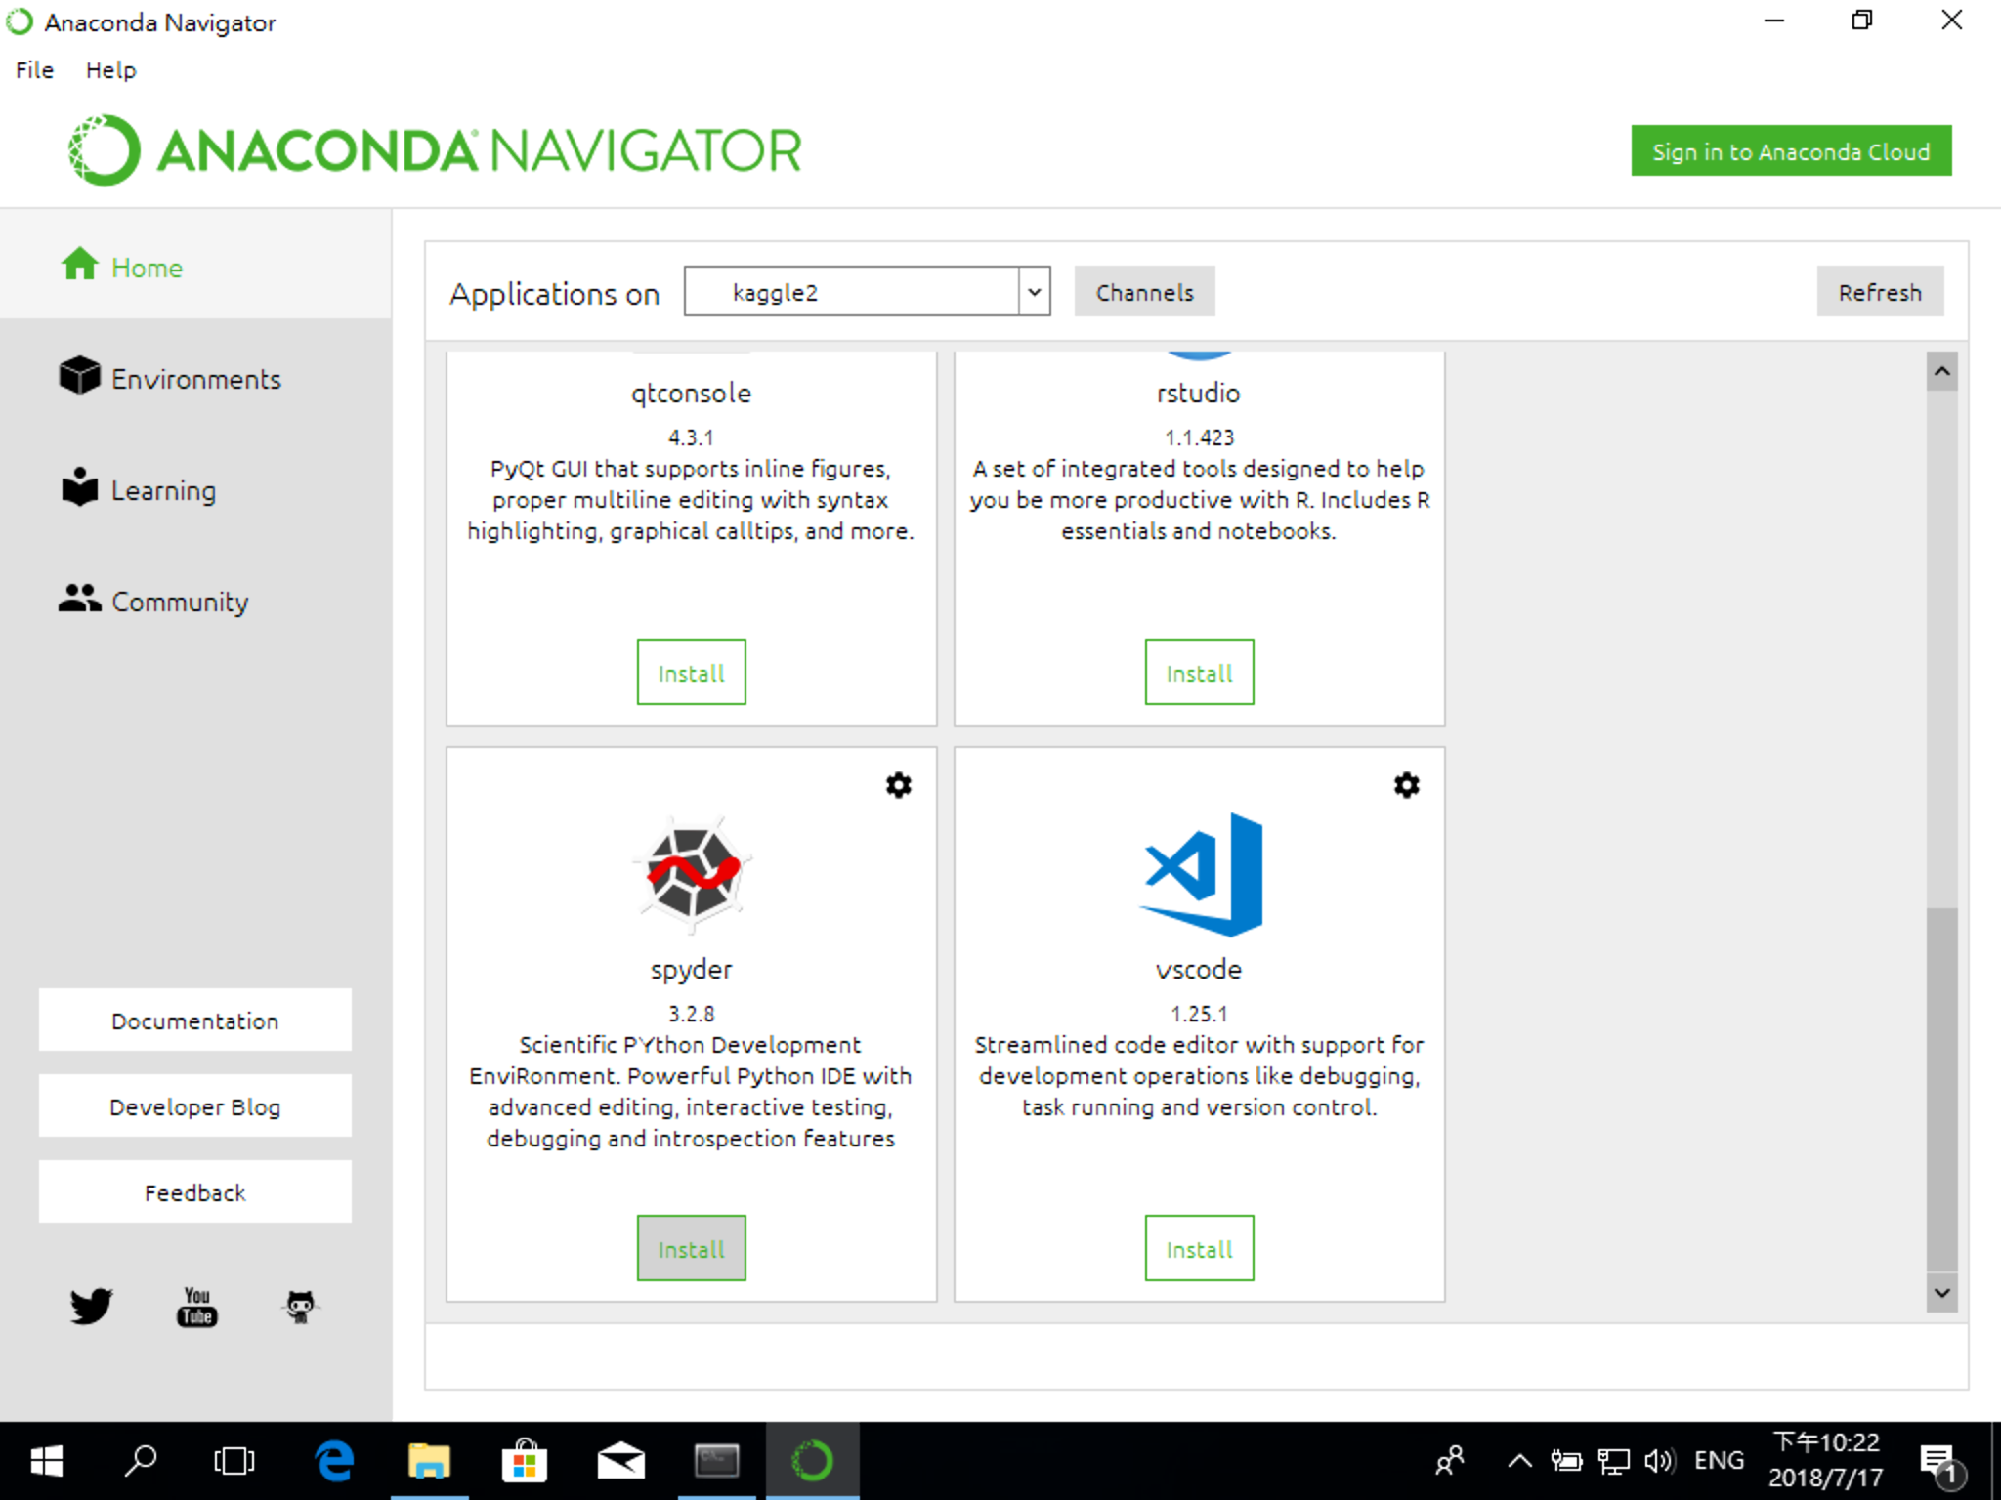Click Sign in to Anaconda Cloud
Image resolution: width=2001 pixels, height=1500 pixels.
pyautogui.click(x=1790, y=151)
